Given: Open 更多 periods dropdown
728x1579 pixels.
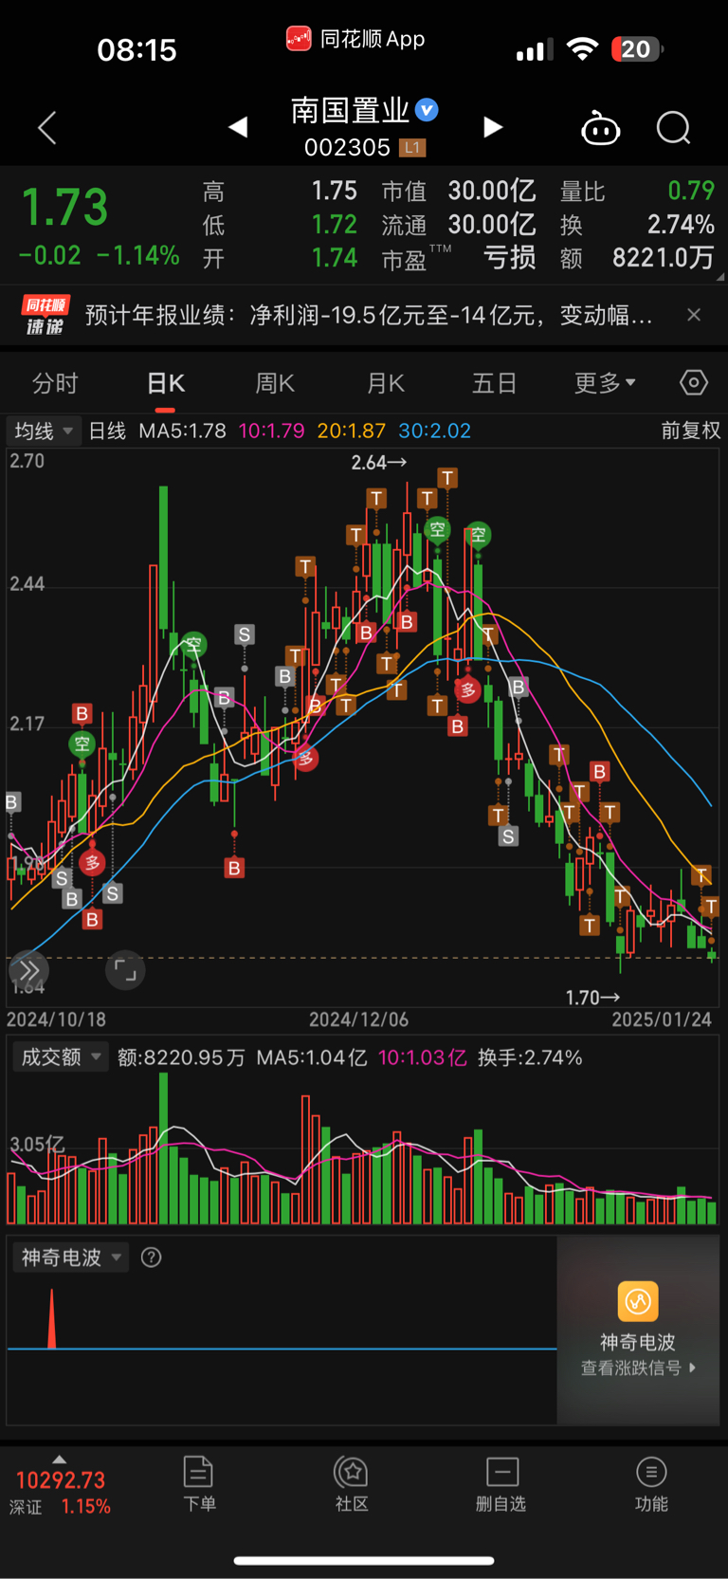Looking at the screenshot, I should pos(605,383).
